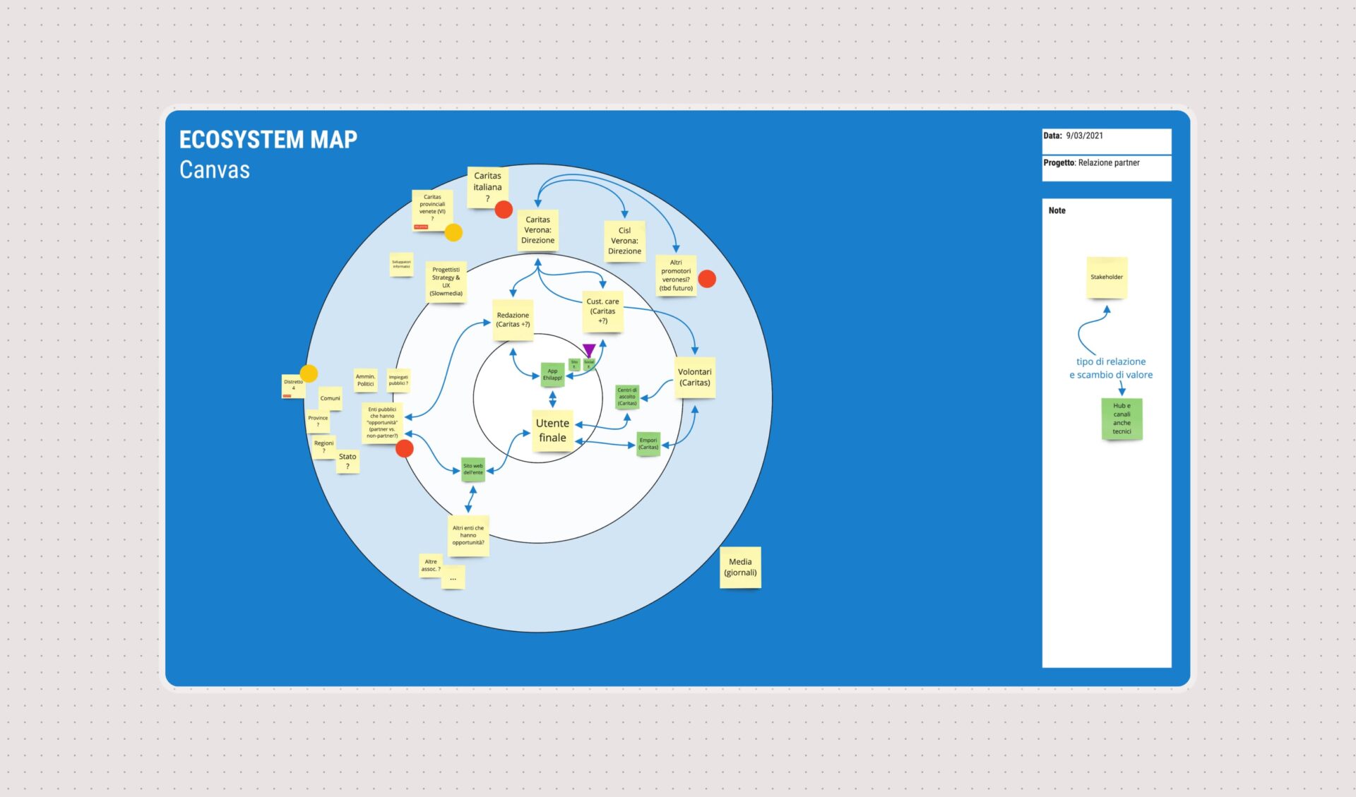Select the Cisl Verona: Direzione note

[x=624, y=241]
